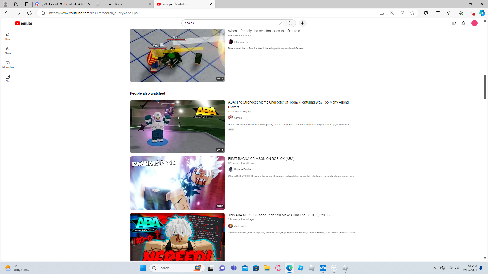Open new browser tab

coord(219,4)
